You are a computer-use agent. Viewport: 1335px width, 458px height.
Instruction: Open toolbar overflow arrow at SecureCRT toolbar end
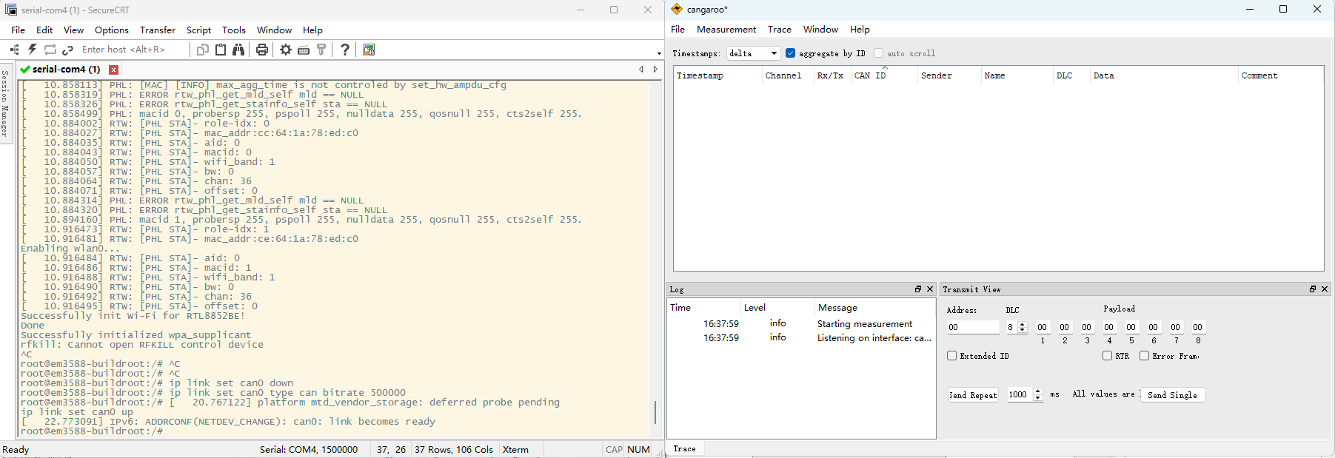click(659, 53)
